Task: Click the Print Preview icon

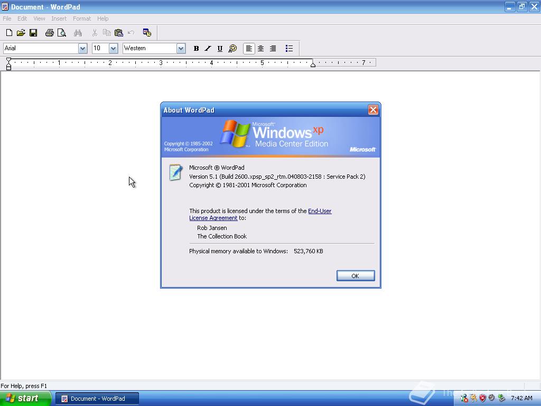Action: point(61,33)
